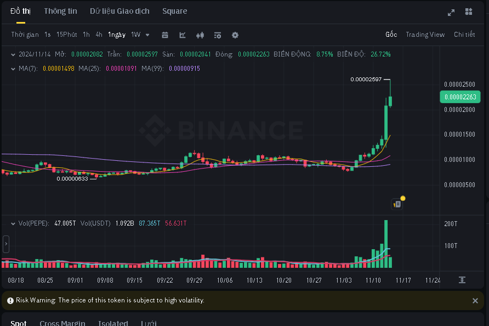Open the drawing tools chart icon
The image size is (489, 326).
(183, 35)
